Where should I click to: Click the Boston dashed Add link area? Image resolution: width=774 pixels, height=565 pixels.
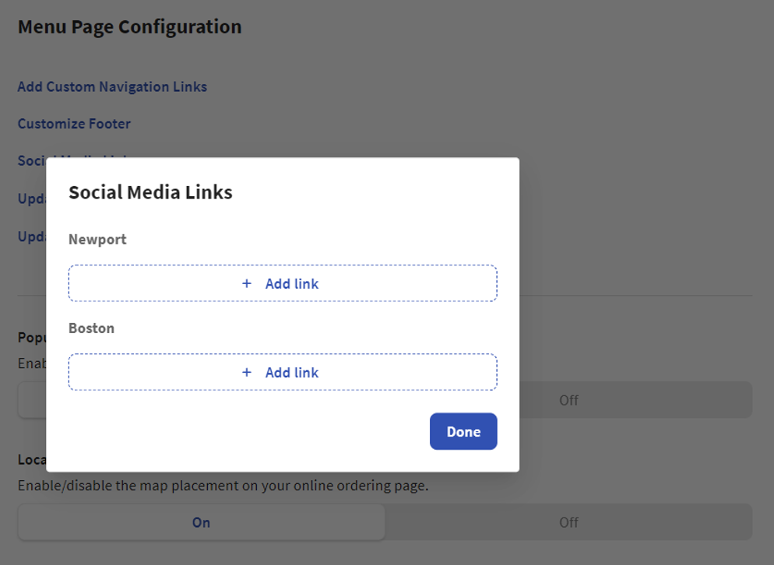click(283, 372)
